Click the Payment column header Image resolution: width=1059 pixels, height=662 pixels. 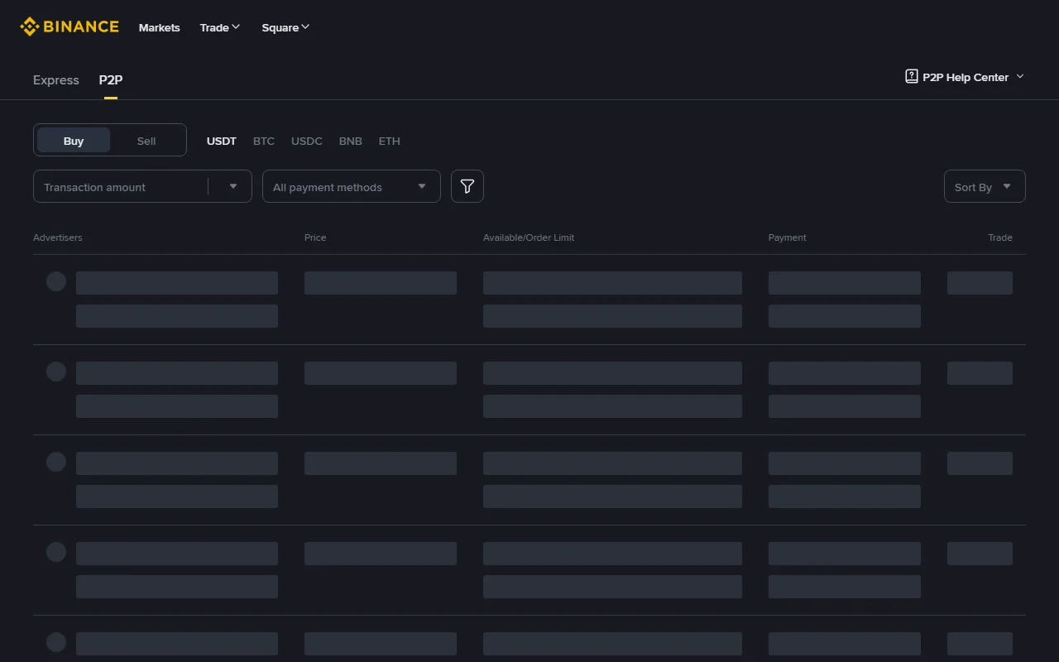pyautogui.click(x=788, y=237)
